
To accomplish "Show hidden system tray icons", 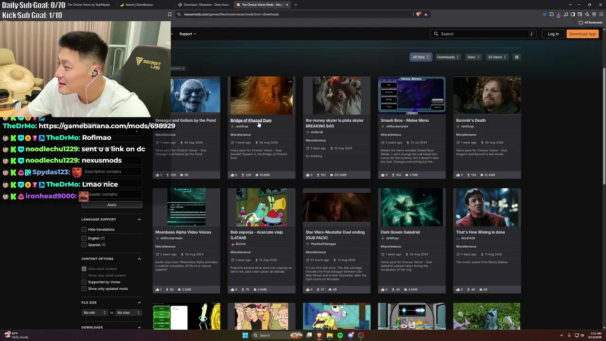I will pos(562,335).
